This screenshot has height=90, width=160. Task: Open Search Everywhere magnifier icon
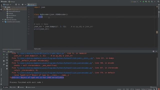[x=158, y=1]
